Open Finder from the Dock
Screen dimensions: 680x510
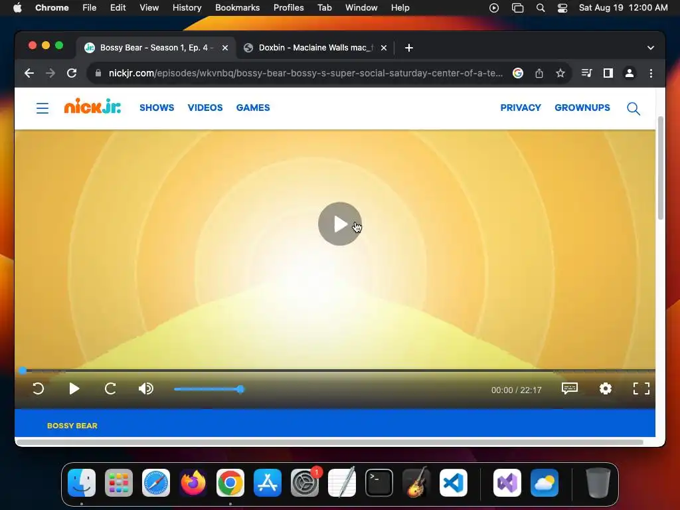click(82, 483)
